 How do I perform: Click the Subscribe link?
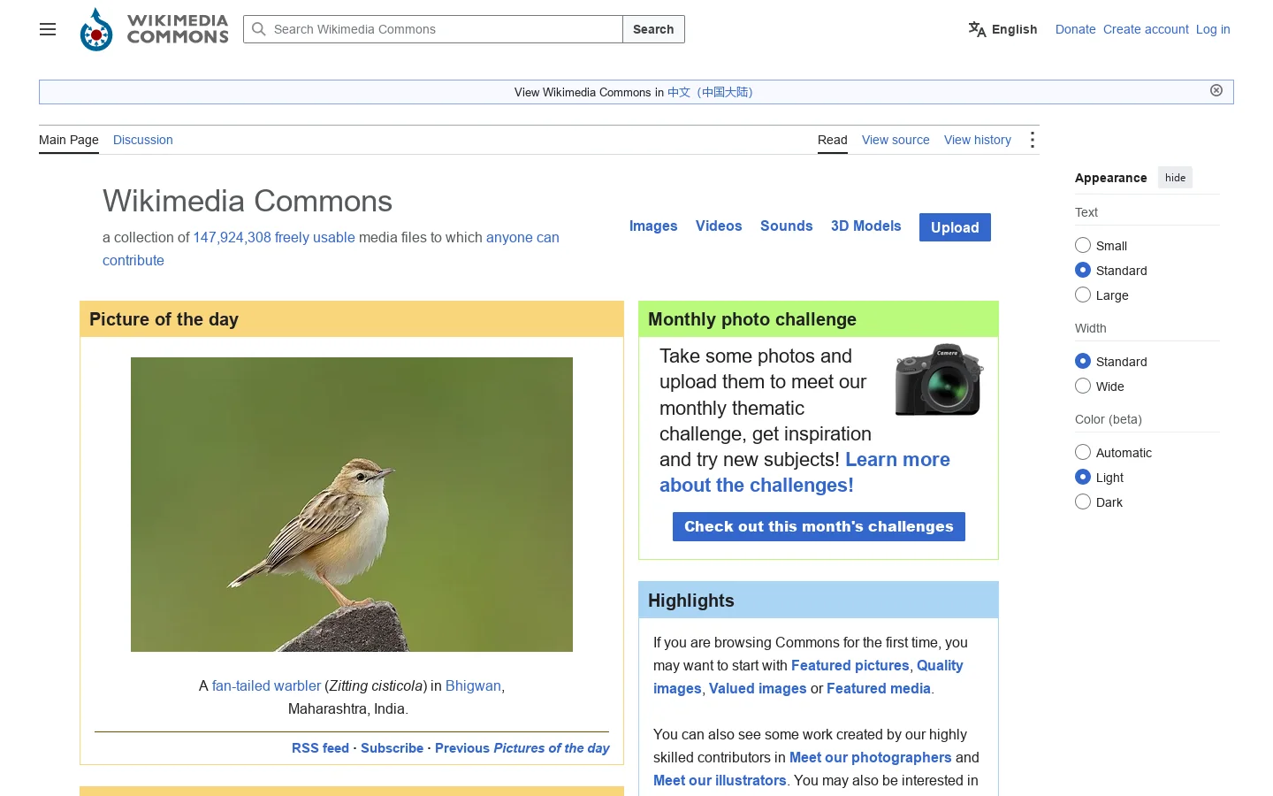coord(392,748)
